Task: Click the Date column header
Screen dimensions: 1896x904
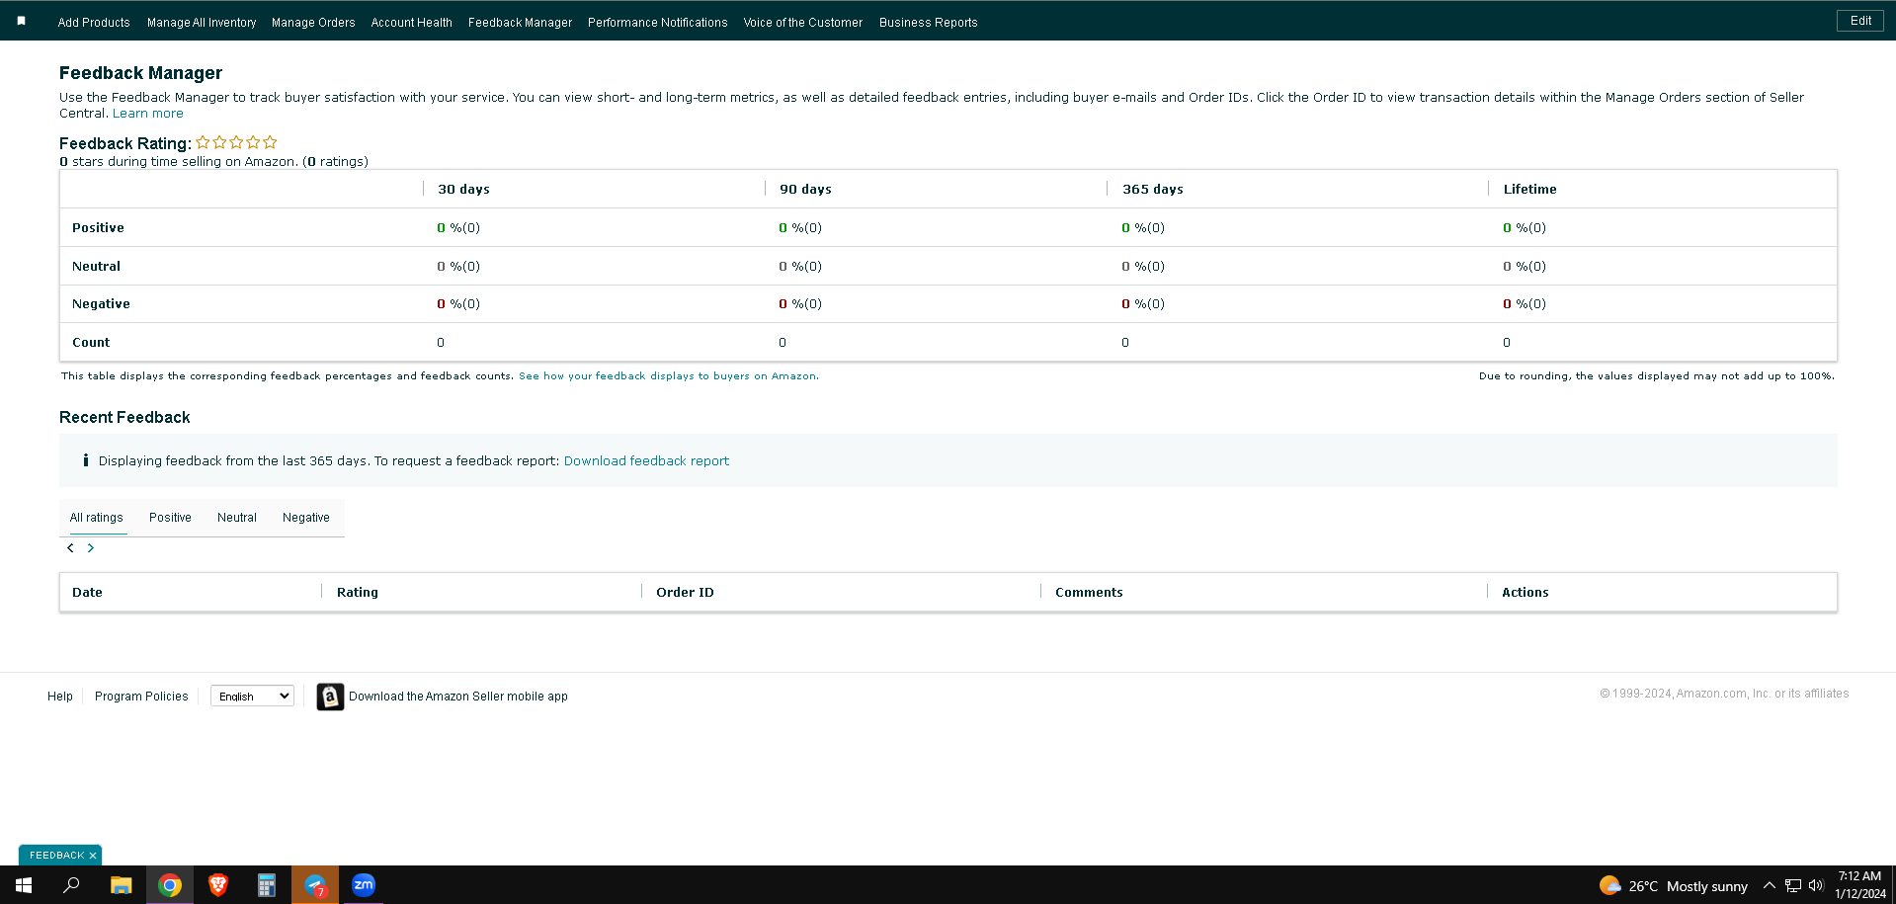Action: (87, 593)
